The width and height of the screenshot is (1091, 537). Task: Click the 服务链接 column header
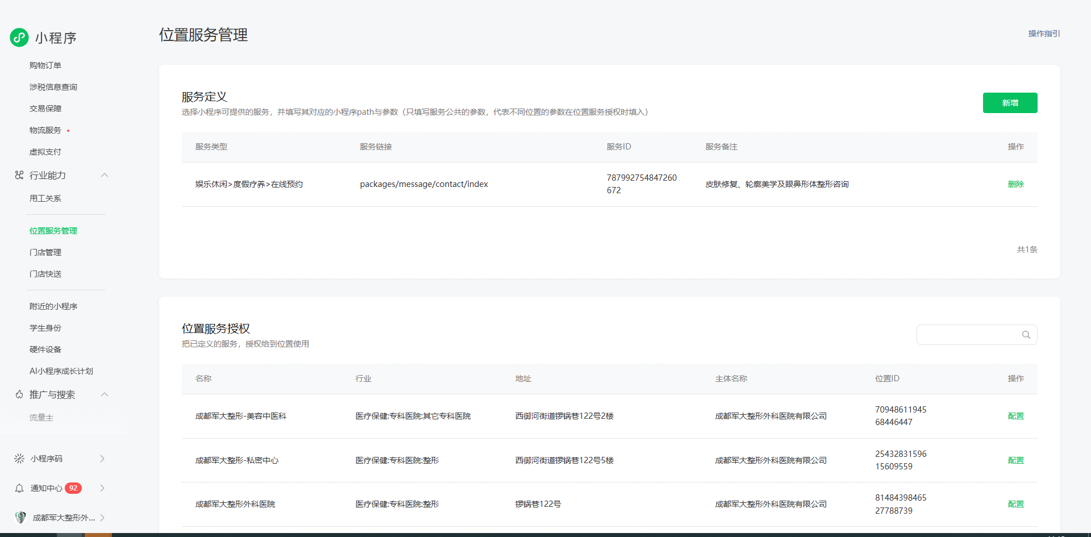click(376, 147)
